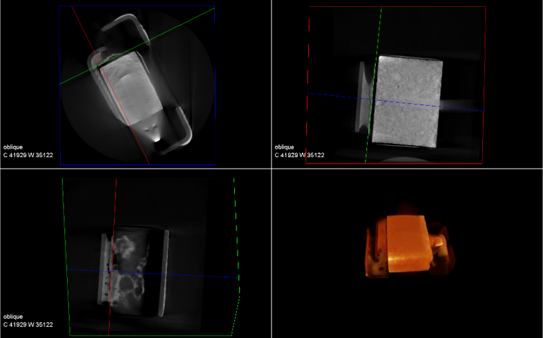The height and width of the screenshot is (338, 543).
Task: Click the oblique label in bottom-left view
Action: point(13,317)
